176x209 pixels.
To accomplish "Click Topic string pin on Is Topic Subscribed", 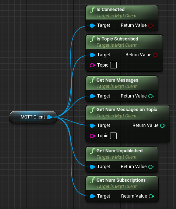I will pyautogui.click(x=92, y=65).
